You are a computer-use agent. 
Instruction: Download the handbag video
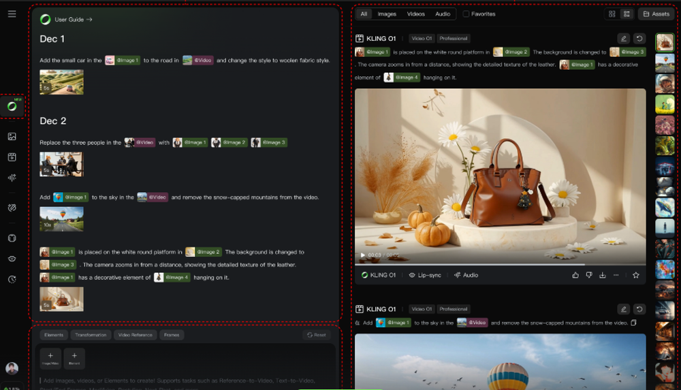pos(603,275)
